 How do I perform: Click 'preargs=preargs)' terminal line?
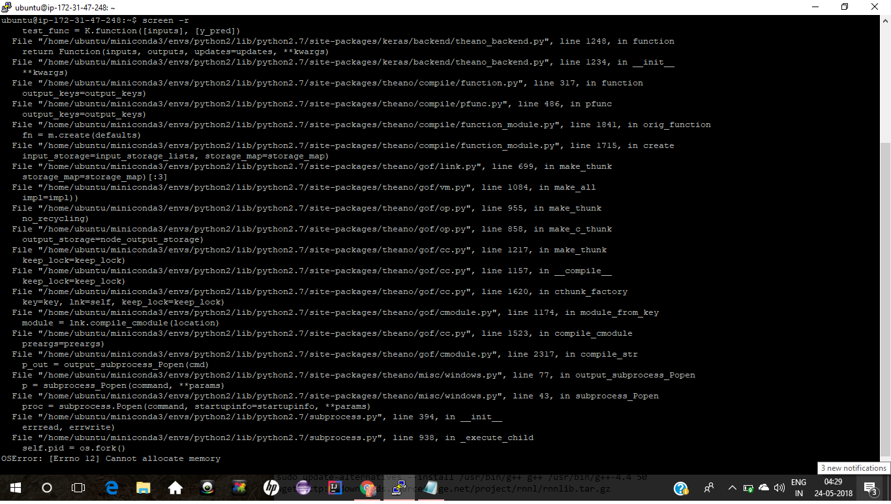63,344
